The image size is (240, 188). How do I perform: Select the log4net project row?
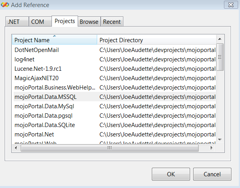click(25, 59)
